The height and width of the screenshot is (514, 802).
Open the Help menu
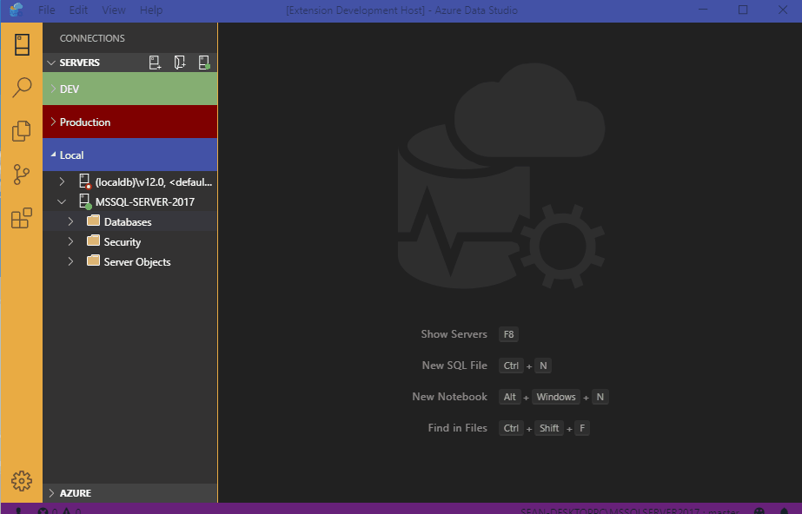151,10
